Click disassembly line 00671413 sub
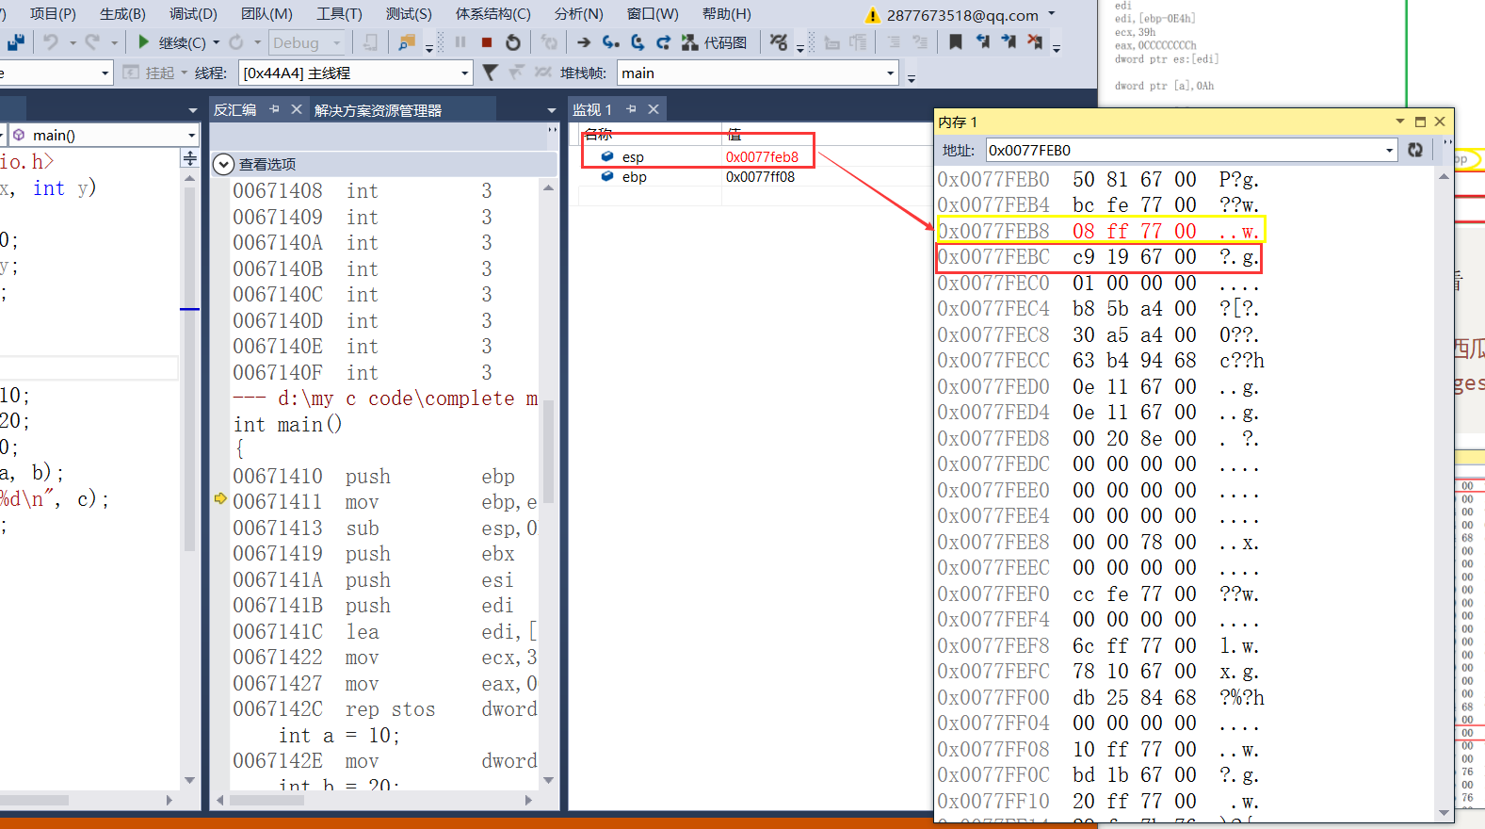The width and height of the screenshot is (1485, 829). [385, 528]
